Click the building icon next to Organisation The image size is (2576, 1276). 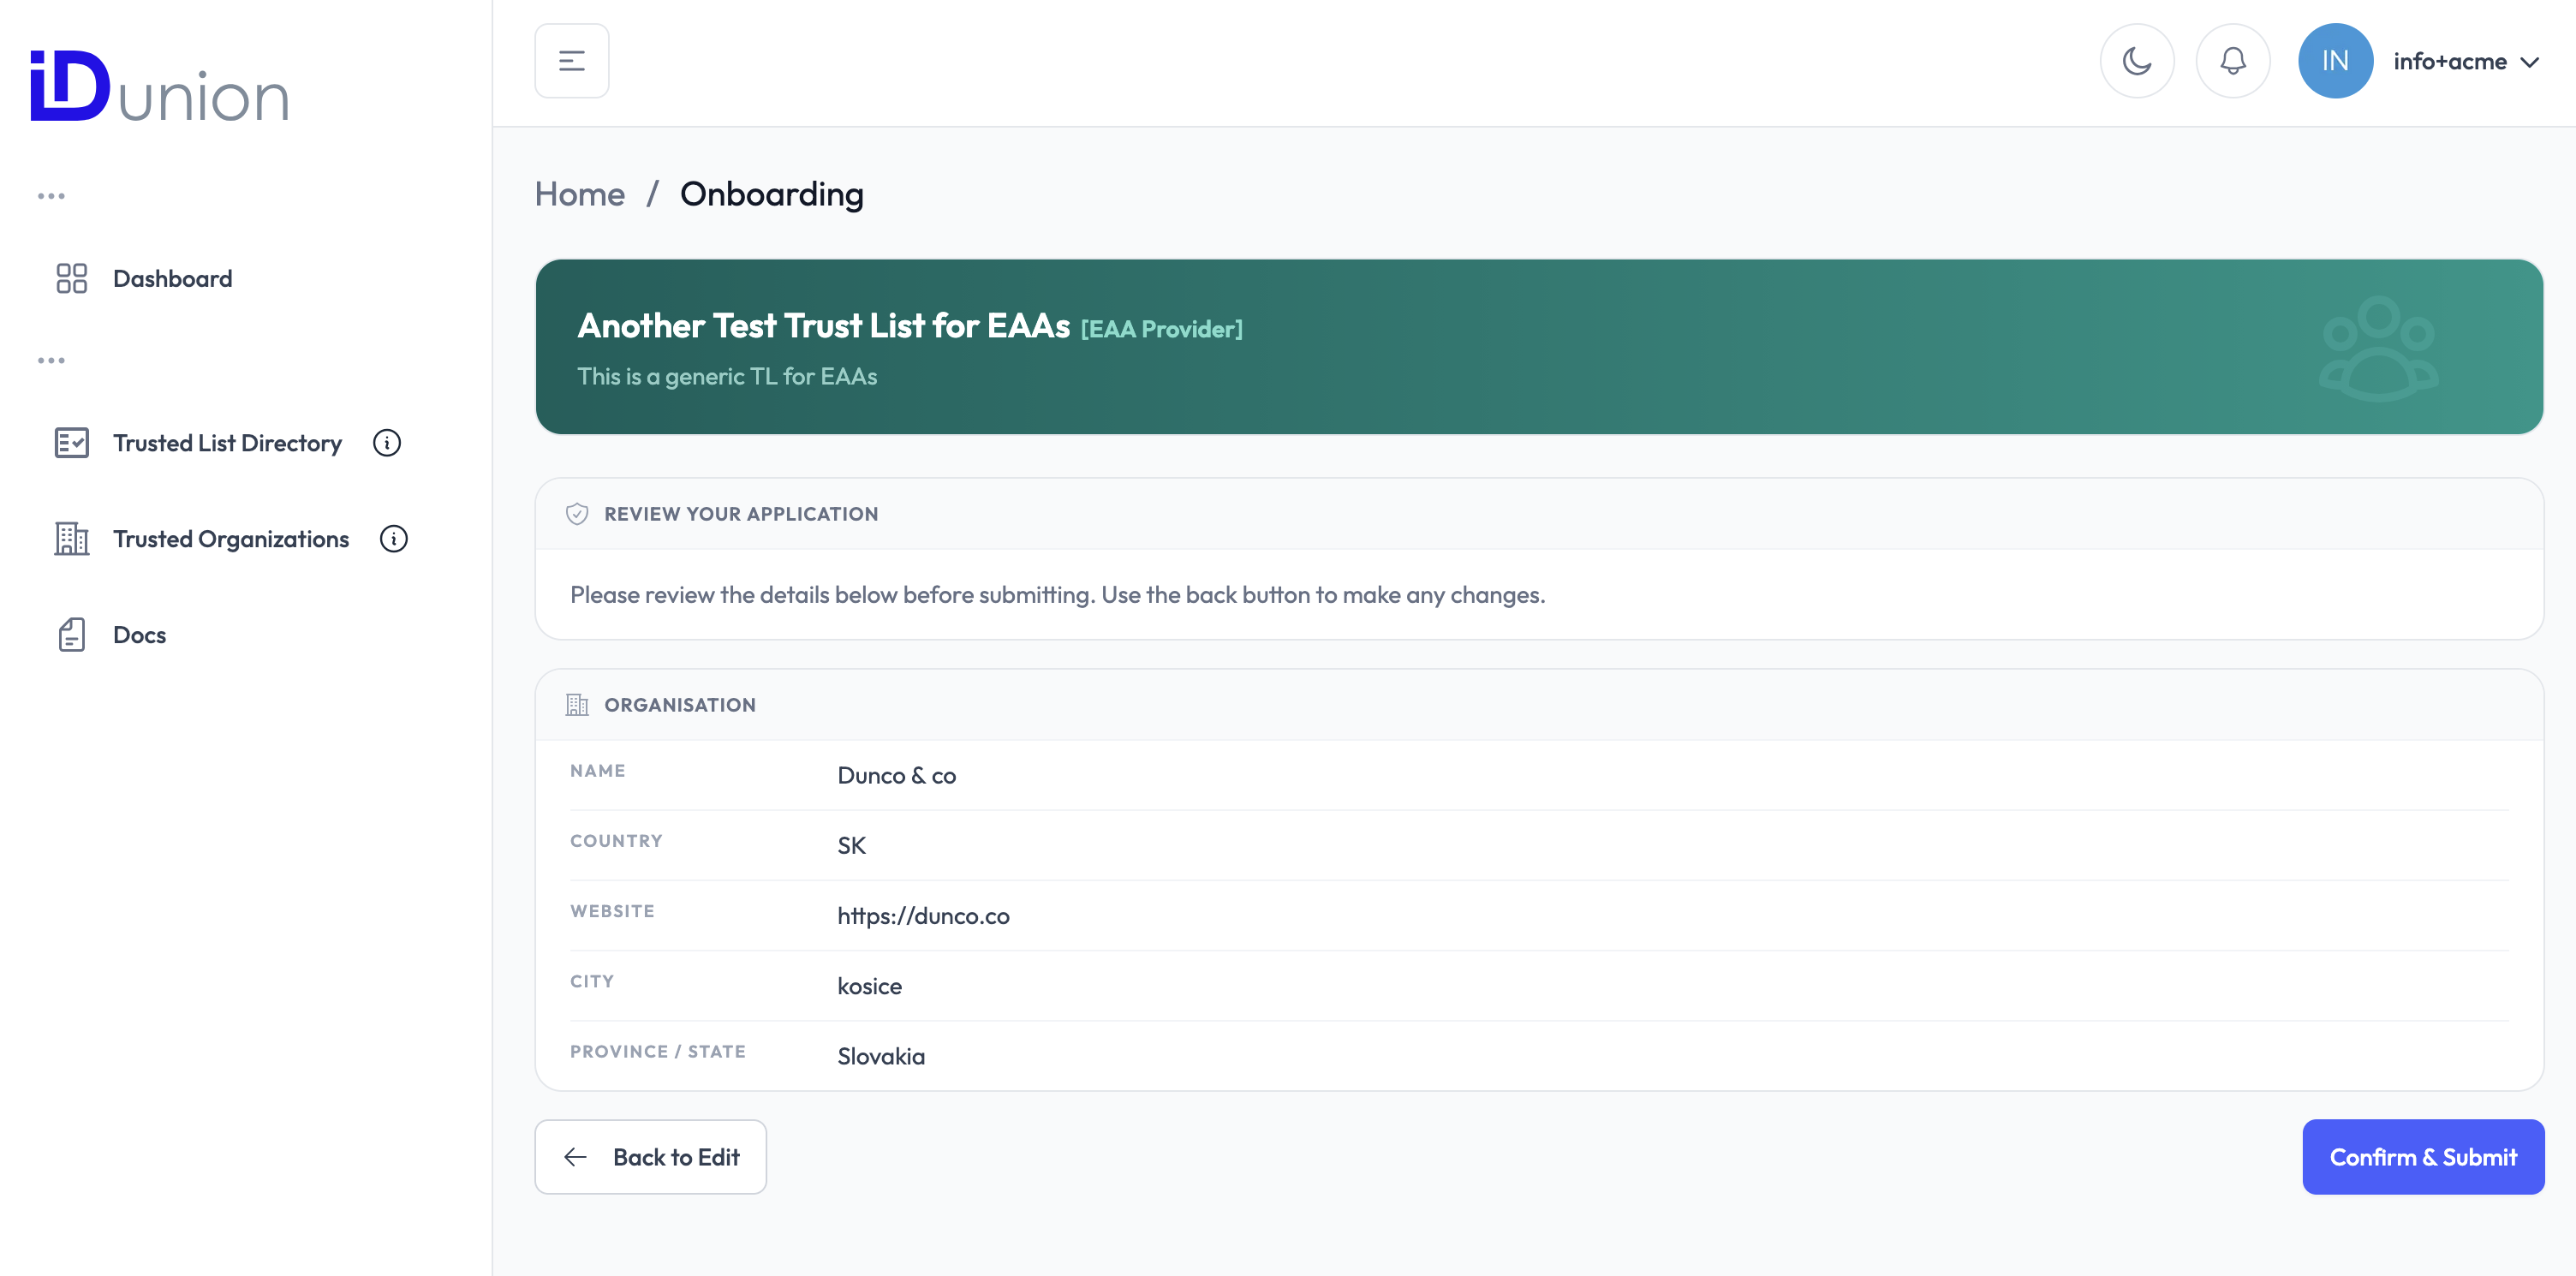point(577,704)
